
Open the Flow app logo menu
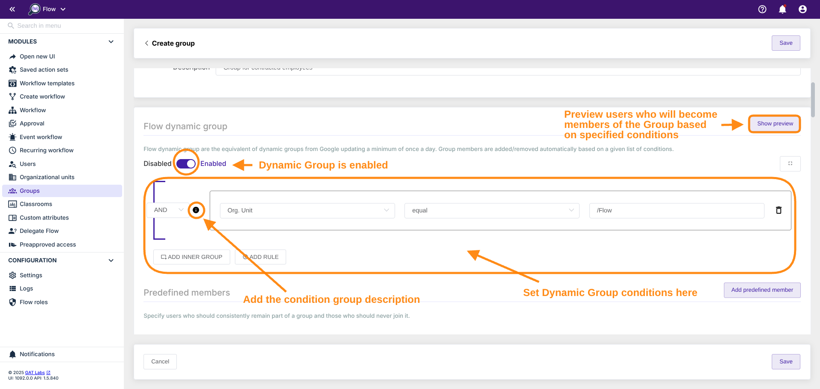click(x=35, y=9)
